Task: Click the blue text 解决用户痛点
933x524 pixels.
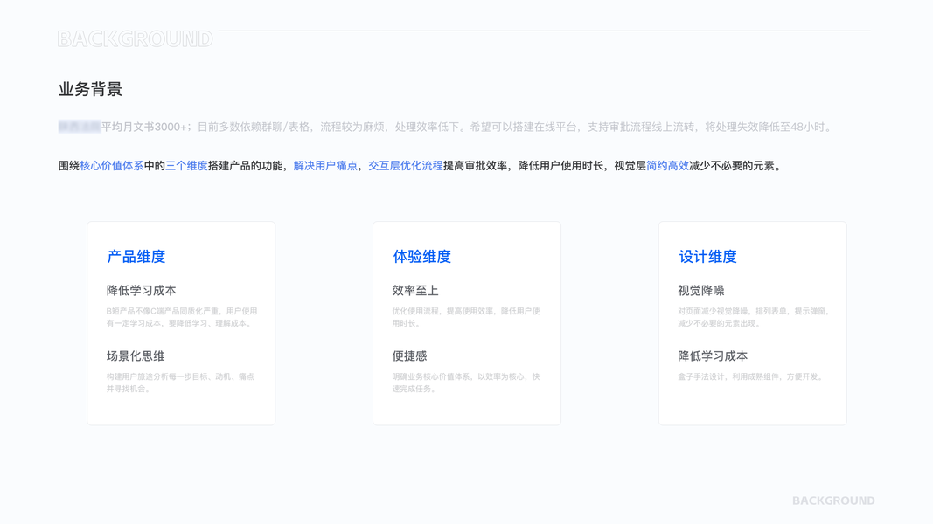Action: point(325,166)
